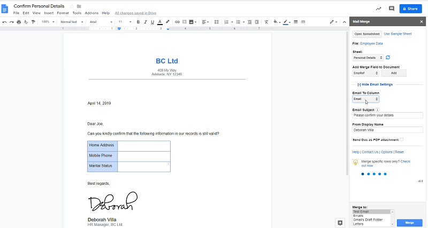Refresh the sheet list in Mail Merge

(388, 57)
